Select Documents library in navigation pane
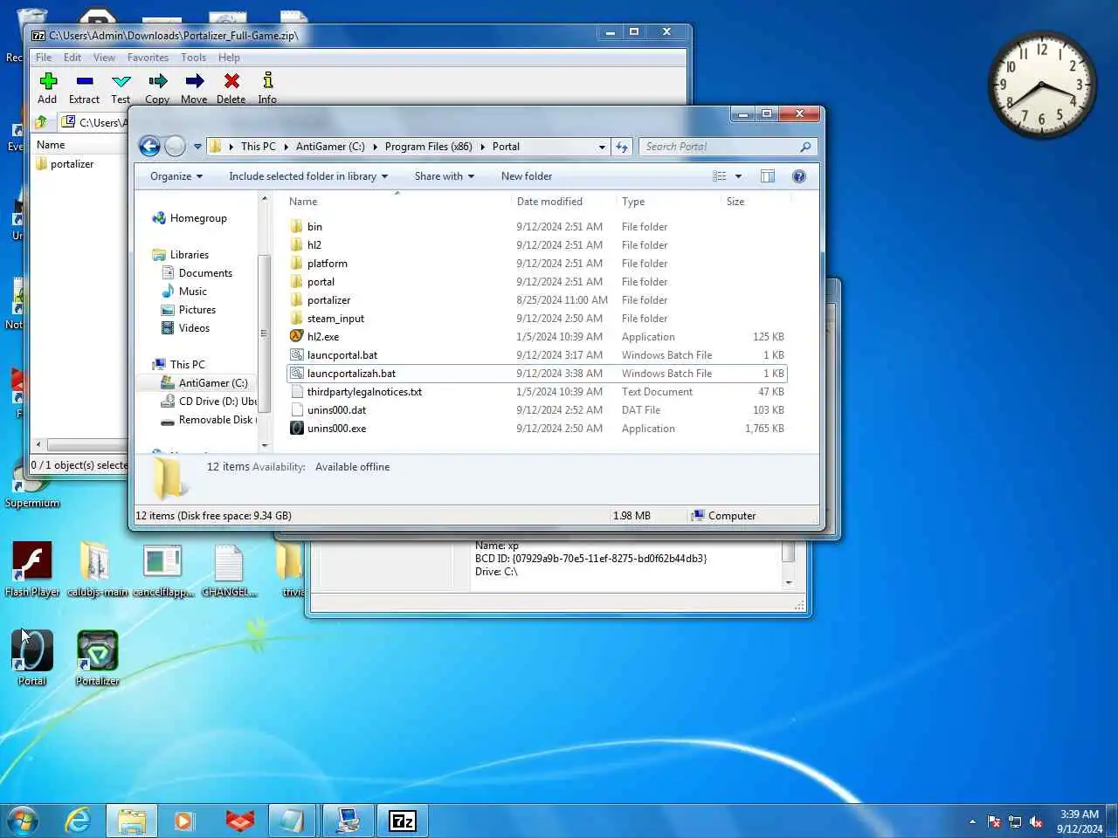 197,273
